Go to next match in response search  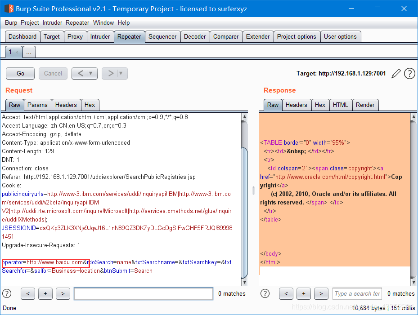[x=321, y=293]
